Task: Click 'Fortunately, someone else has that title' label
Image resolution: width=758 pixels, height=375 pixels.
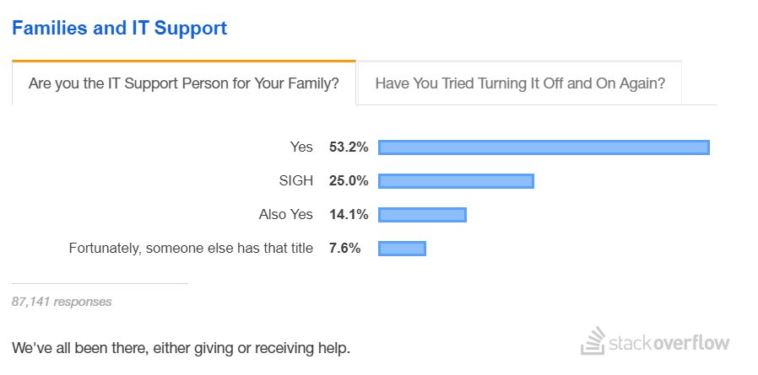Action: pos(191,248)
